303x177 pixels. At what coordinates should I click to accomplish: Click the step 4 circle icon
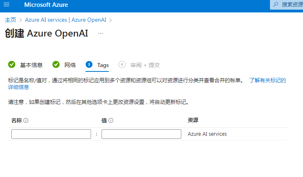(x=122, y=65)
